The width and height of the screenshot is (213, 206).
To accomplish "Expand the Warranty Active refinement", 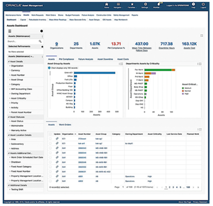I will (10, 130).
